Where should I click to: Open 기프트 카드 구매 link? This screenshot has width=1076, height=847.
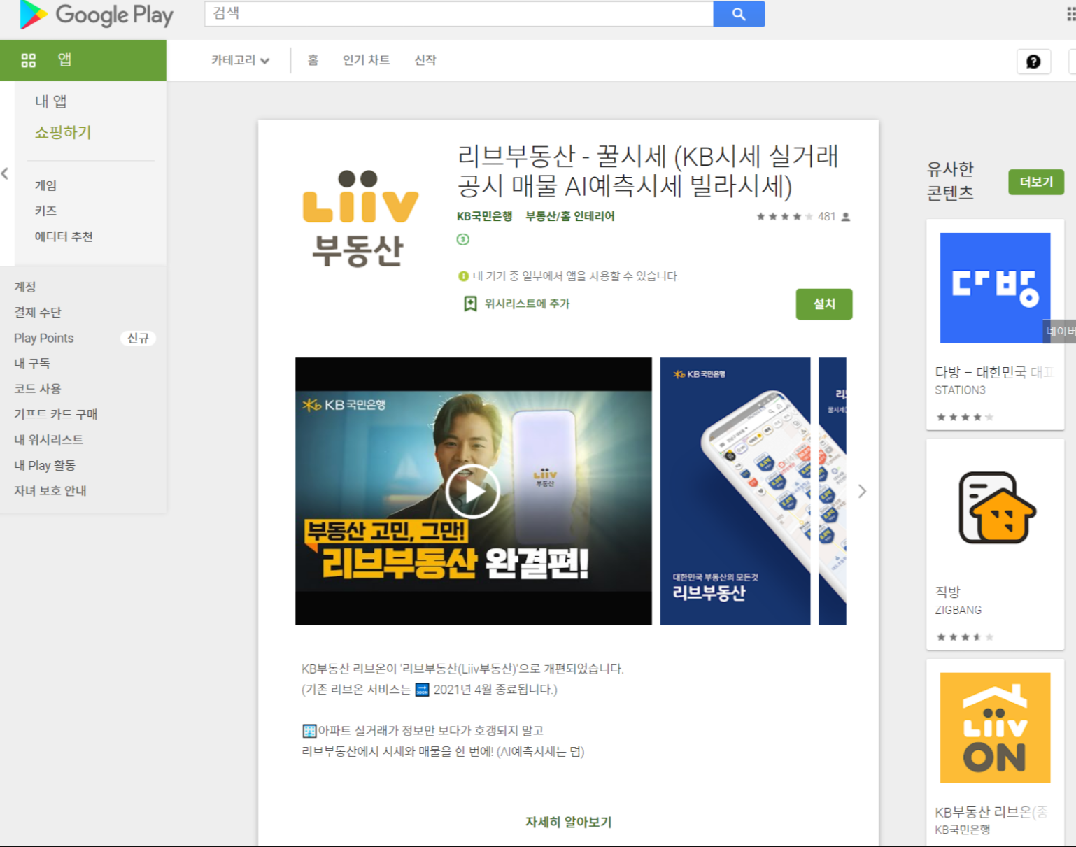56,414
